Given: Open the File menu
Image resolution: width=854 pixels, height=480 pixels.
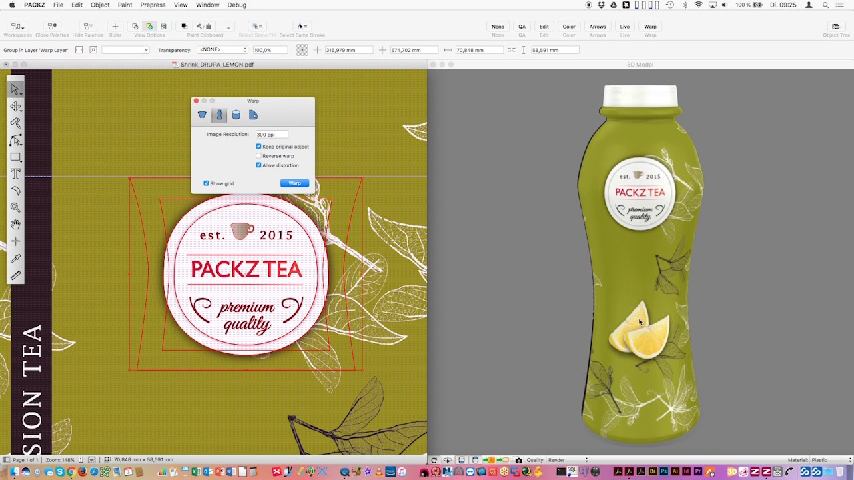Looking at the screenshot, I should tap(59, 5).
